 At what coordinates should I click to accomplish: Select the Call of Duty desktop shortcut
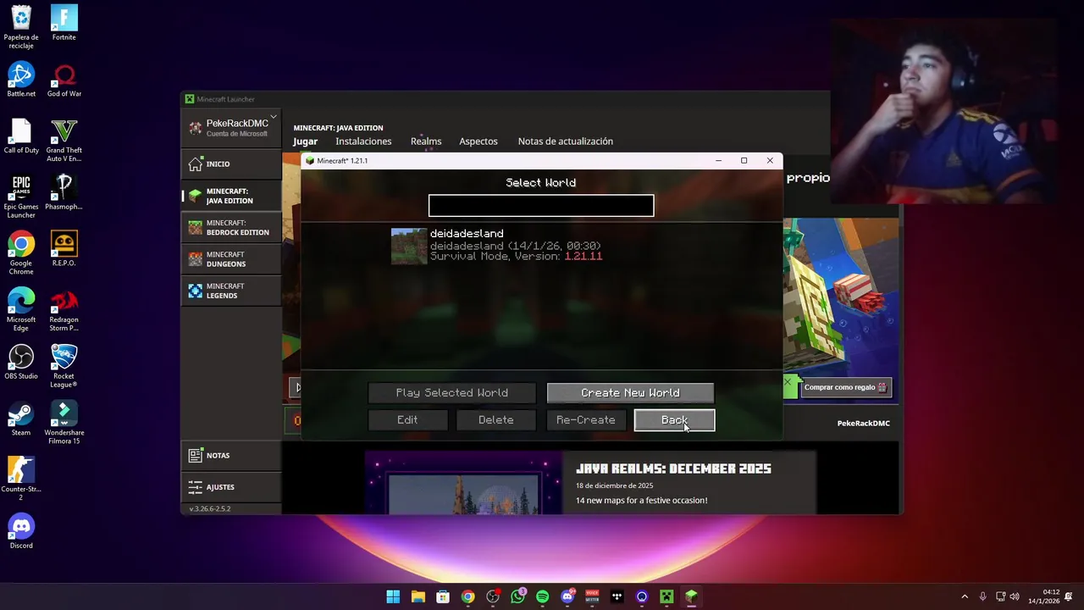21,136
